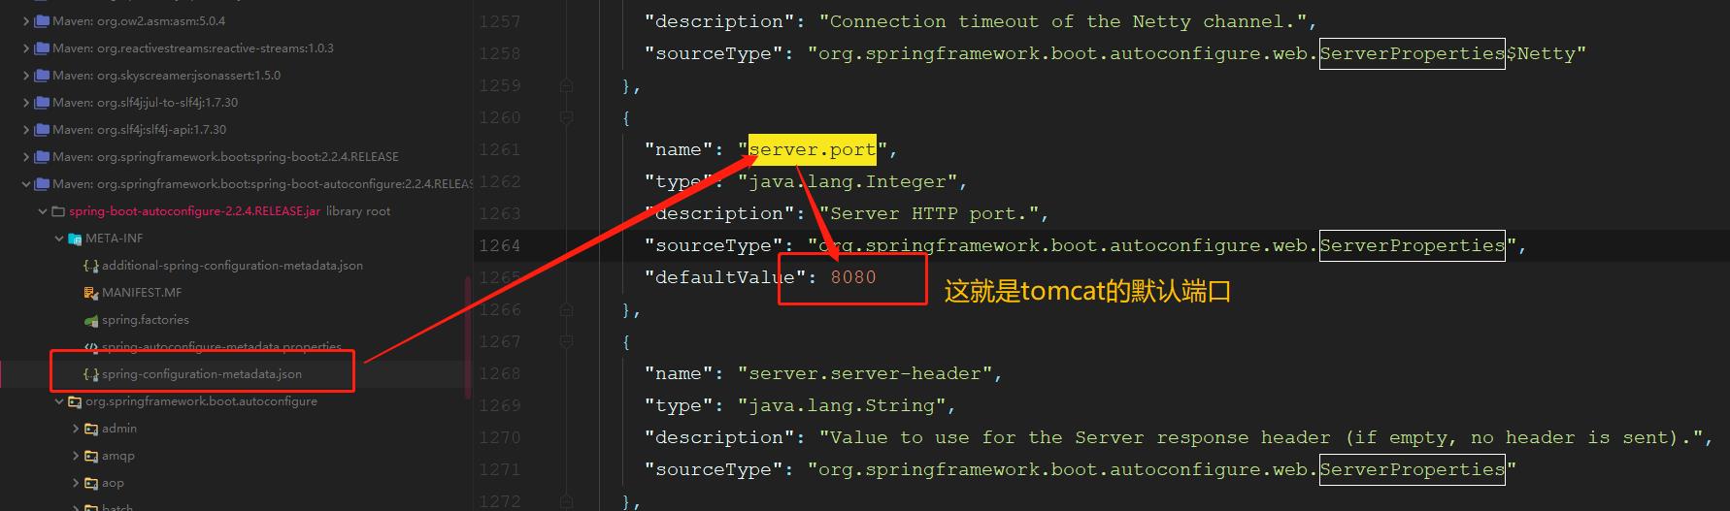Click the amqp package folder icon
Image resolution: width=1730 pixels, height=511 pixels.
click(x=91, y=455)
